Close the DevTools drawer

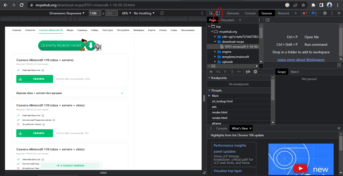[339, 128]
